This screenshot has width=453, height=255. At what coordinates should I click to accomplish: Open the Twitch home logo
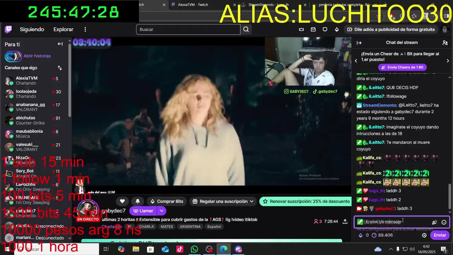pyautogui.click(x=8, y=29)
